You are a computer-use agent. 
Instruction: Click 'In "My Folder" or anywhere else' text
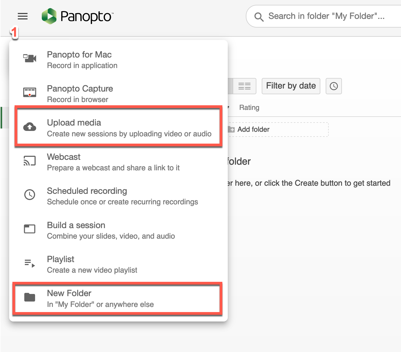point(100,304)
